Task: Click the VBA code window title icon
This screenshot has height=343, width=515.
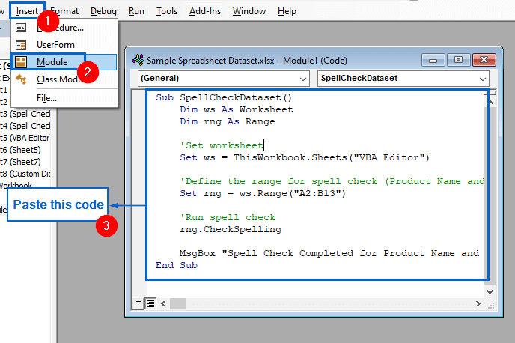Action: point(138,60)
